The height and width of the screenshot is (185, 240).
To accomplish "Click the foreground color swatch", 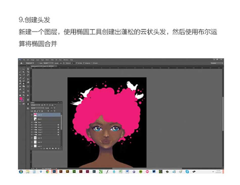I will tap(20, 98).
